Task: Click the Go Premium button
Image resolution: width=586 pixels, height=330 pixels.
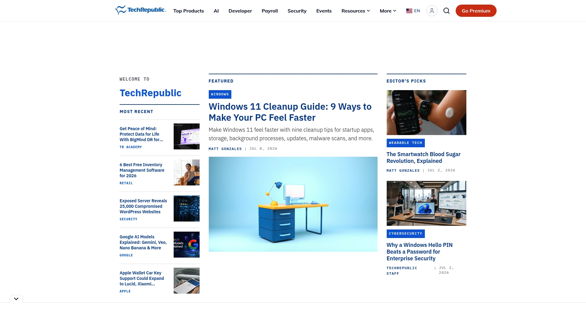Action: click(476, 11)
